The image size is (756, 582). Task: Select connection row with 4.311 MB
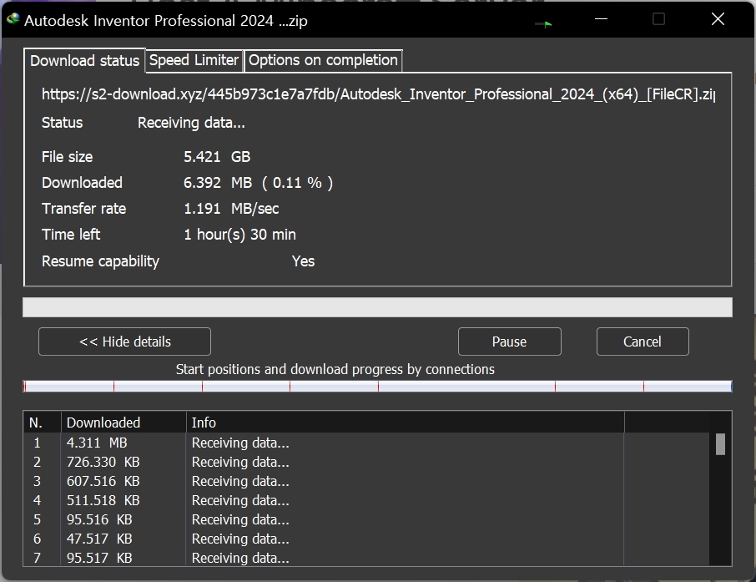tap(366, 443)
